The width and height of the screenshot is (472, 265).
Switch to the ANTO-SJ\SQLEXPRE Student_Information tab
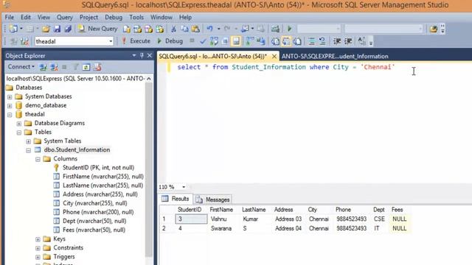point(335,56)
